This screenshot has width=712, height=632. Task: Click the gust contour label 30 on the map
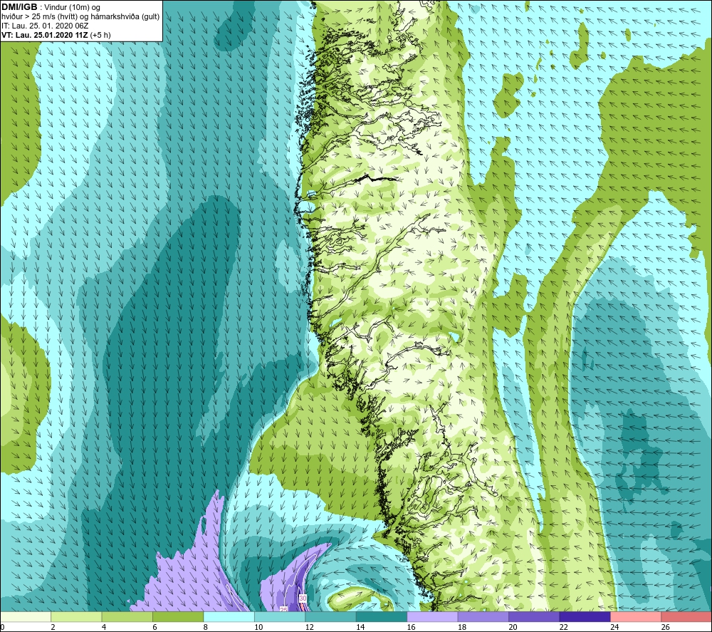click(x=303, y=599)
